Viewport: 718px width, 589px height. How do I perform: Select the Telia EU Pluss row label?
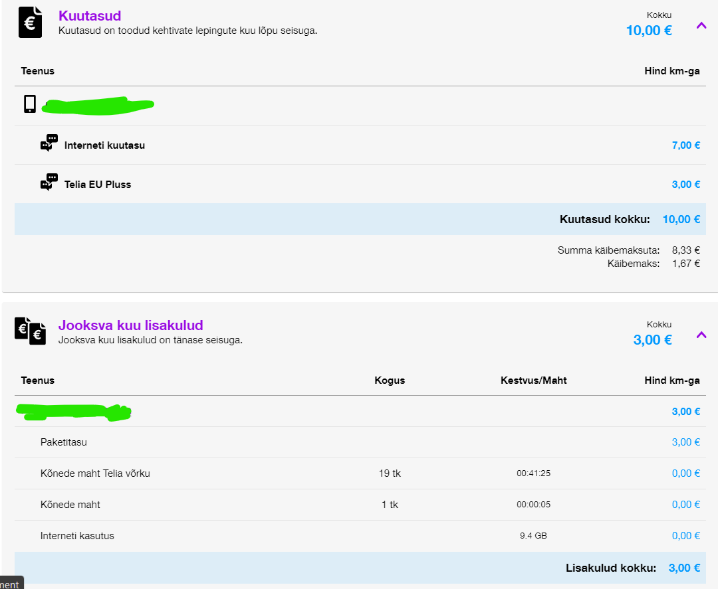tap(98, 185)
